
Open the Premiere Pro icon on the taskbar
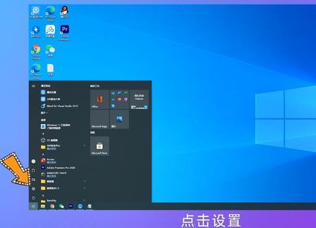(71, 206)
